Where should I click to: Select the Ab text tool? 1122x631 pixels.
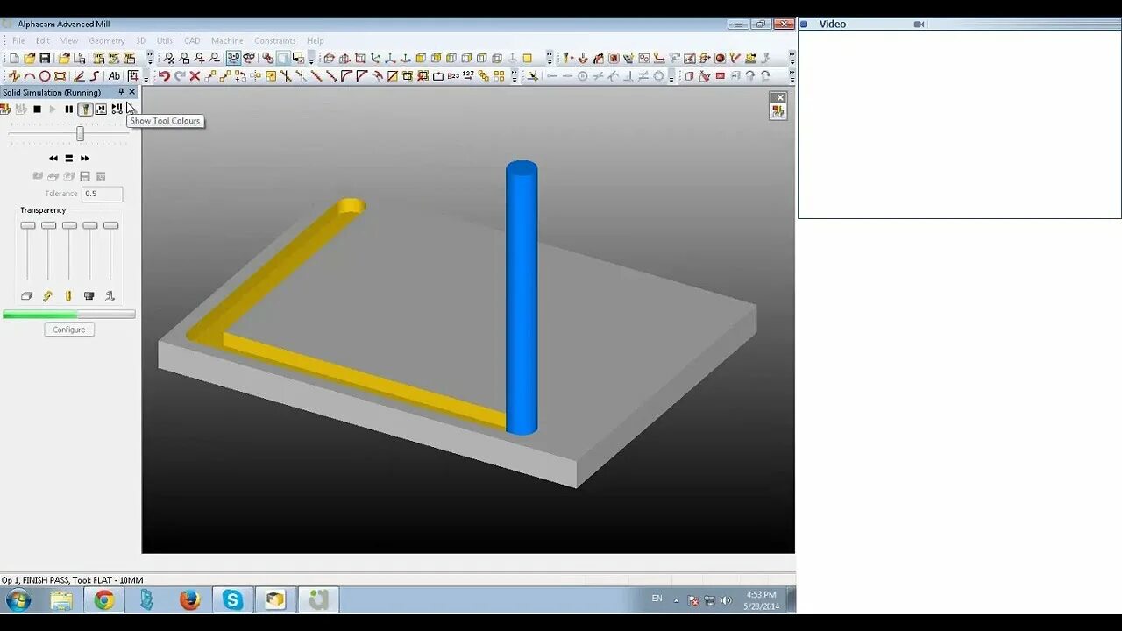point(114,76)
